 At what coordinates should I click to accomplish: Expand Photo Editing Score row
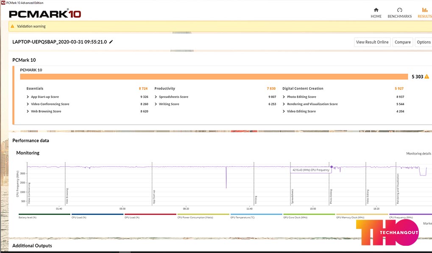pyautogui.click(x=284, y=97)
